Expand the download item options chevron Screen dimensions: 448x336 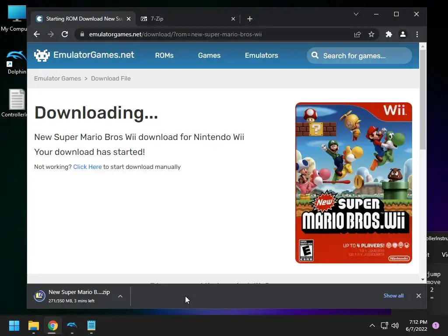tap(120, 296)
